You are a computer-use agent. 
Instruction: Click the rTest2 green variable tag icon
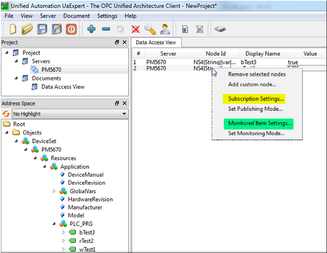click(72, 240)
